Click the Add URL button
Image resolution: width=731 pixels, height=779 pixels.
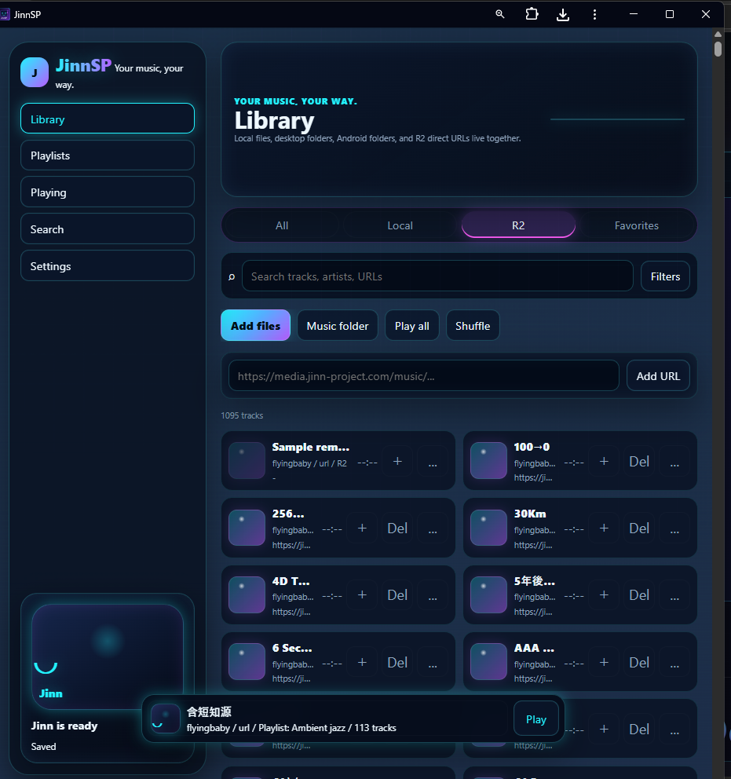(658, 375)
